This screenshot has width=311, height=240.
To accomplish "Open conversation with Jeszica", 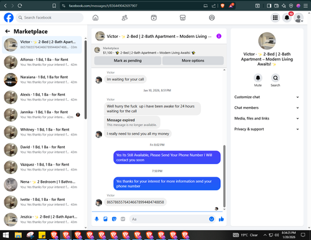I will [x=42, y=219].
